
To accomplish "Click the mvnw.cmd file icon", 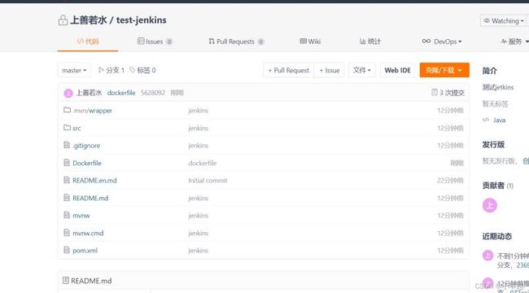I will pyautogui.click(x=67, y=233).
